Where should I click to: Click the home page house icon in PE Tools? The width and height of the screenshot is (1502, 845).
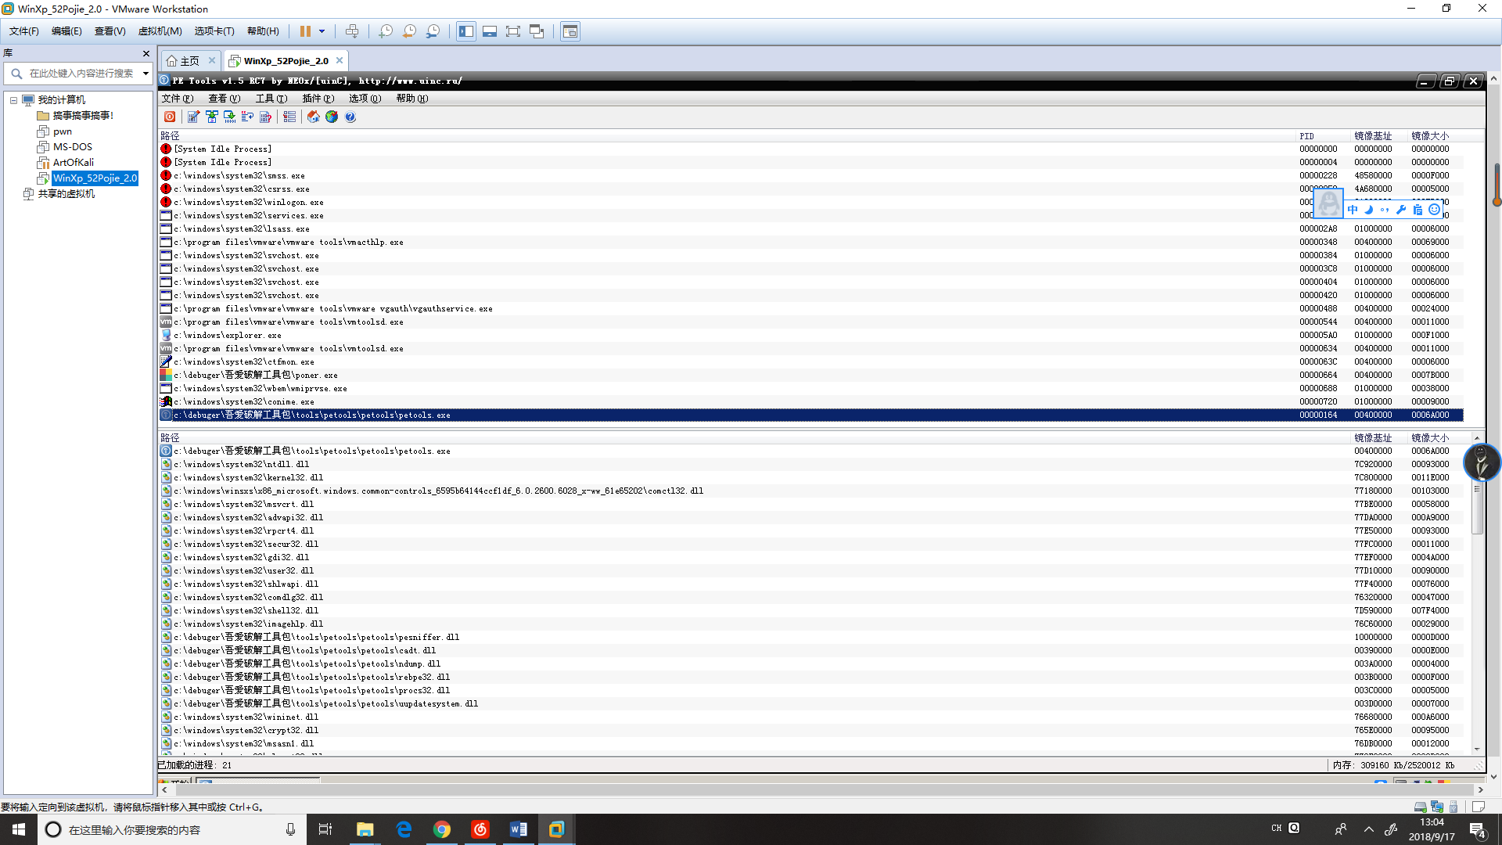pos(313,117)
